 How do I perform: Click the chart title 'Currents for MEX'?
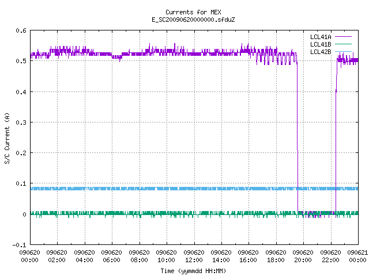[x=193, y=12]
